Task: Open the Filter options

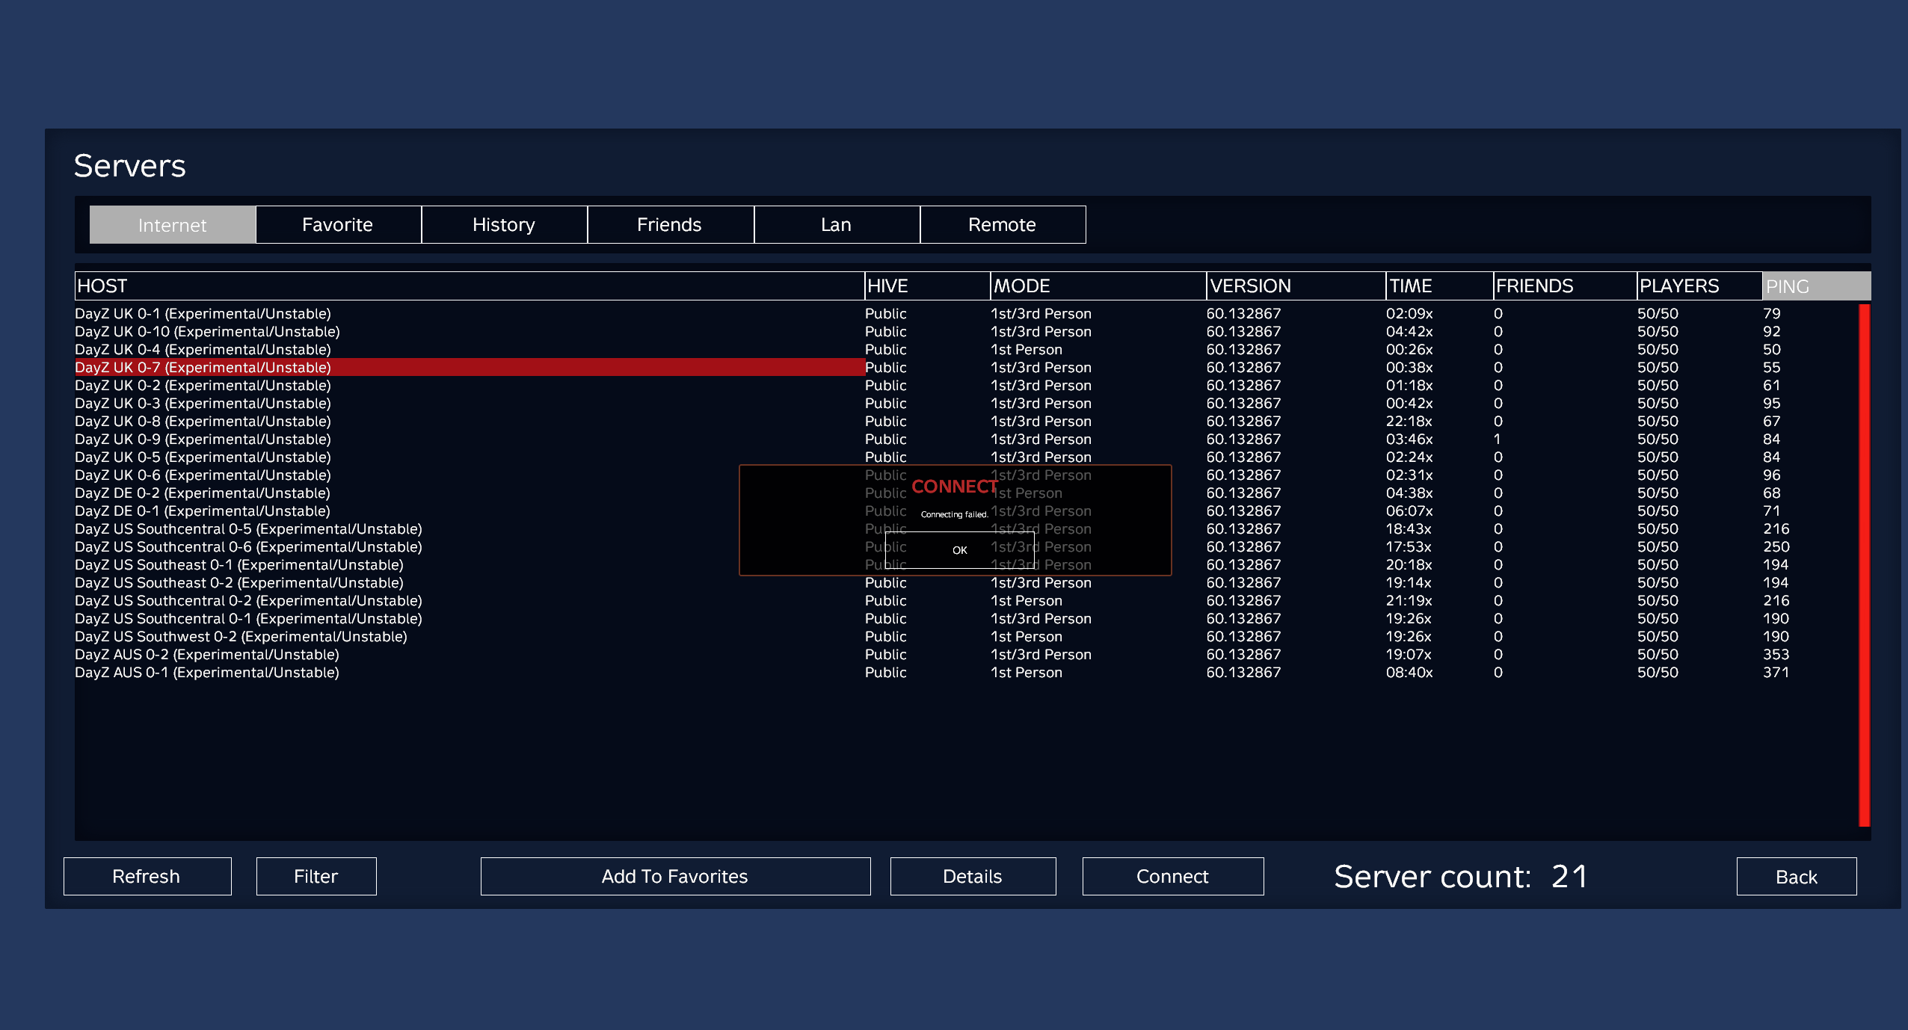Action: tap(316, 876)
